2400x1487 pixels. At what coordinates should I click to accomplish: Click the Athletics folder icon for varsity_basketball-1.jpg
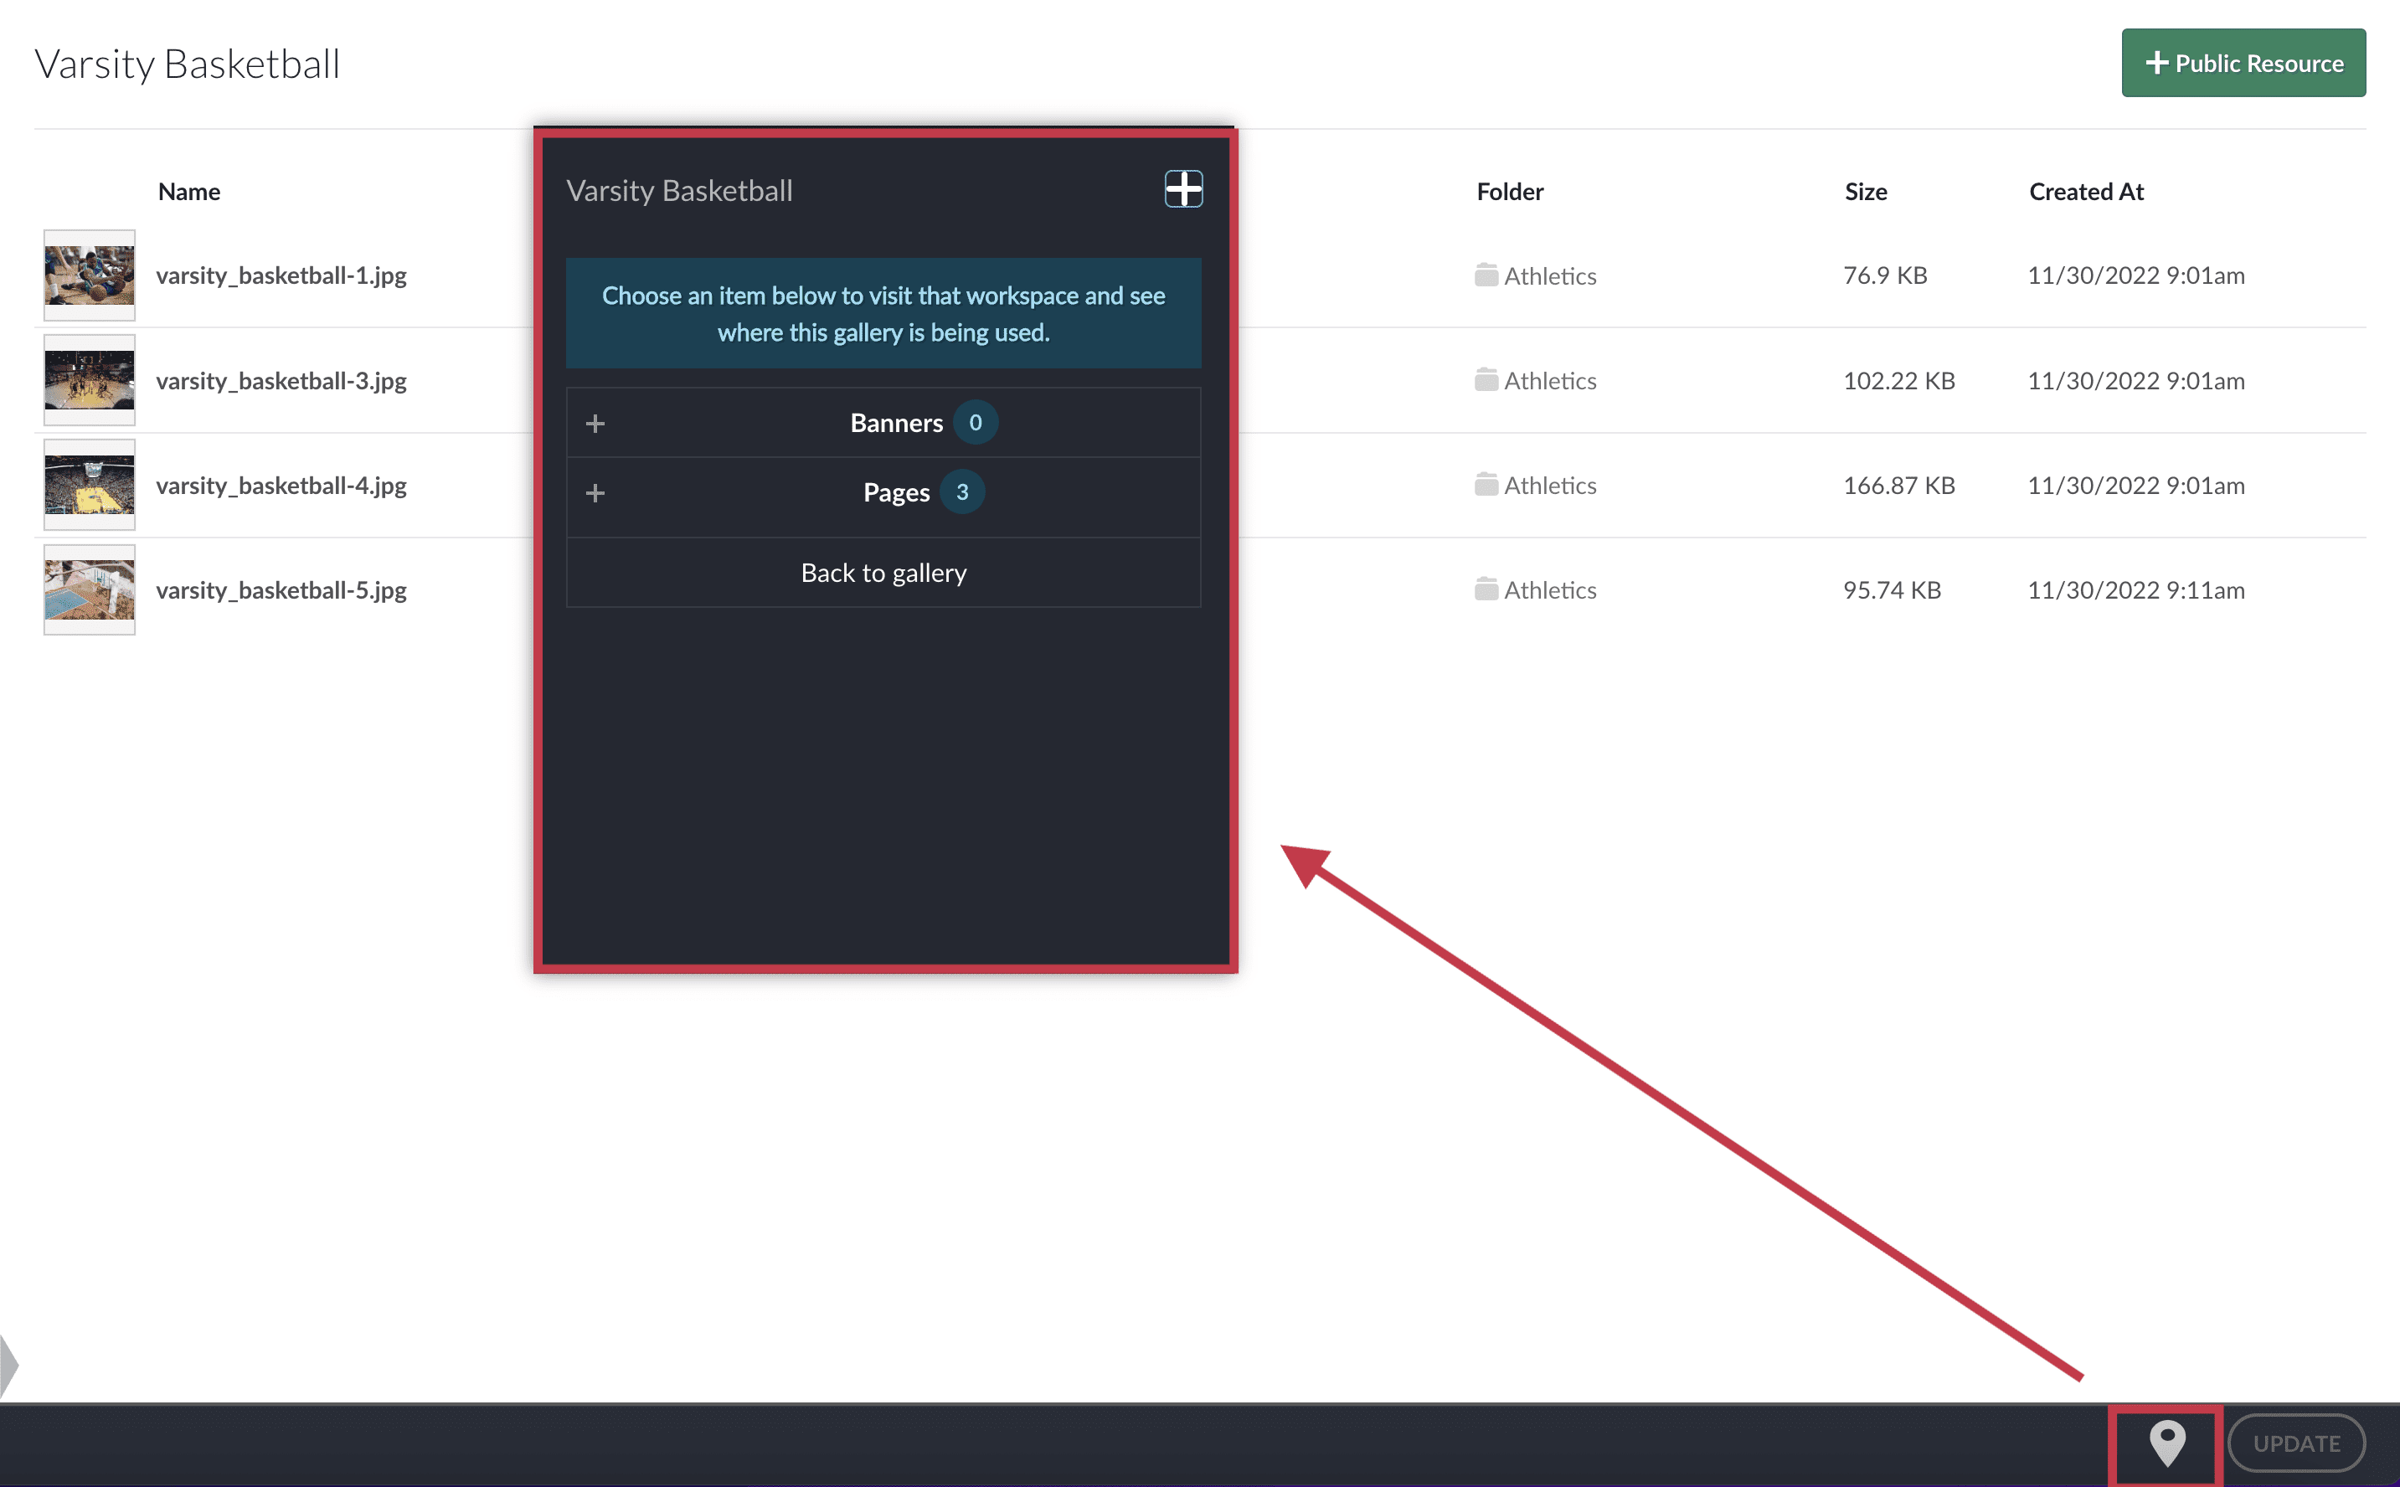[1486, 275]
